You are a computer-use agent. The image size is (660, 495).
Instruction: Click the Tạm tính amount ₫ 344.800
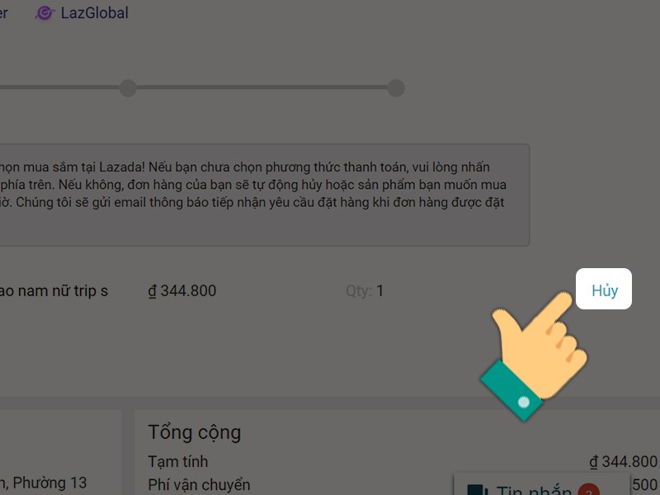(623, 462)
